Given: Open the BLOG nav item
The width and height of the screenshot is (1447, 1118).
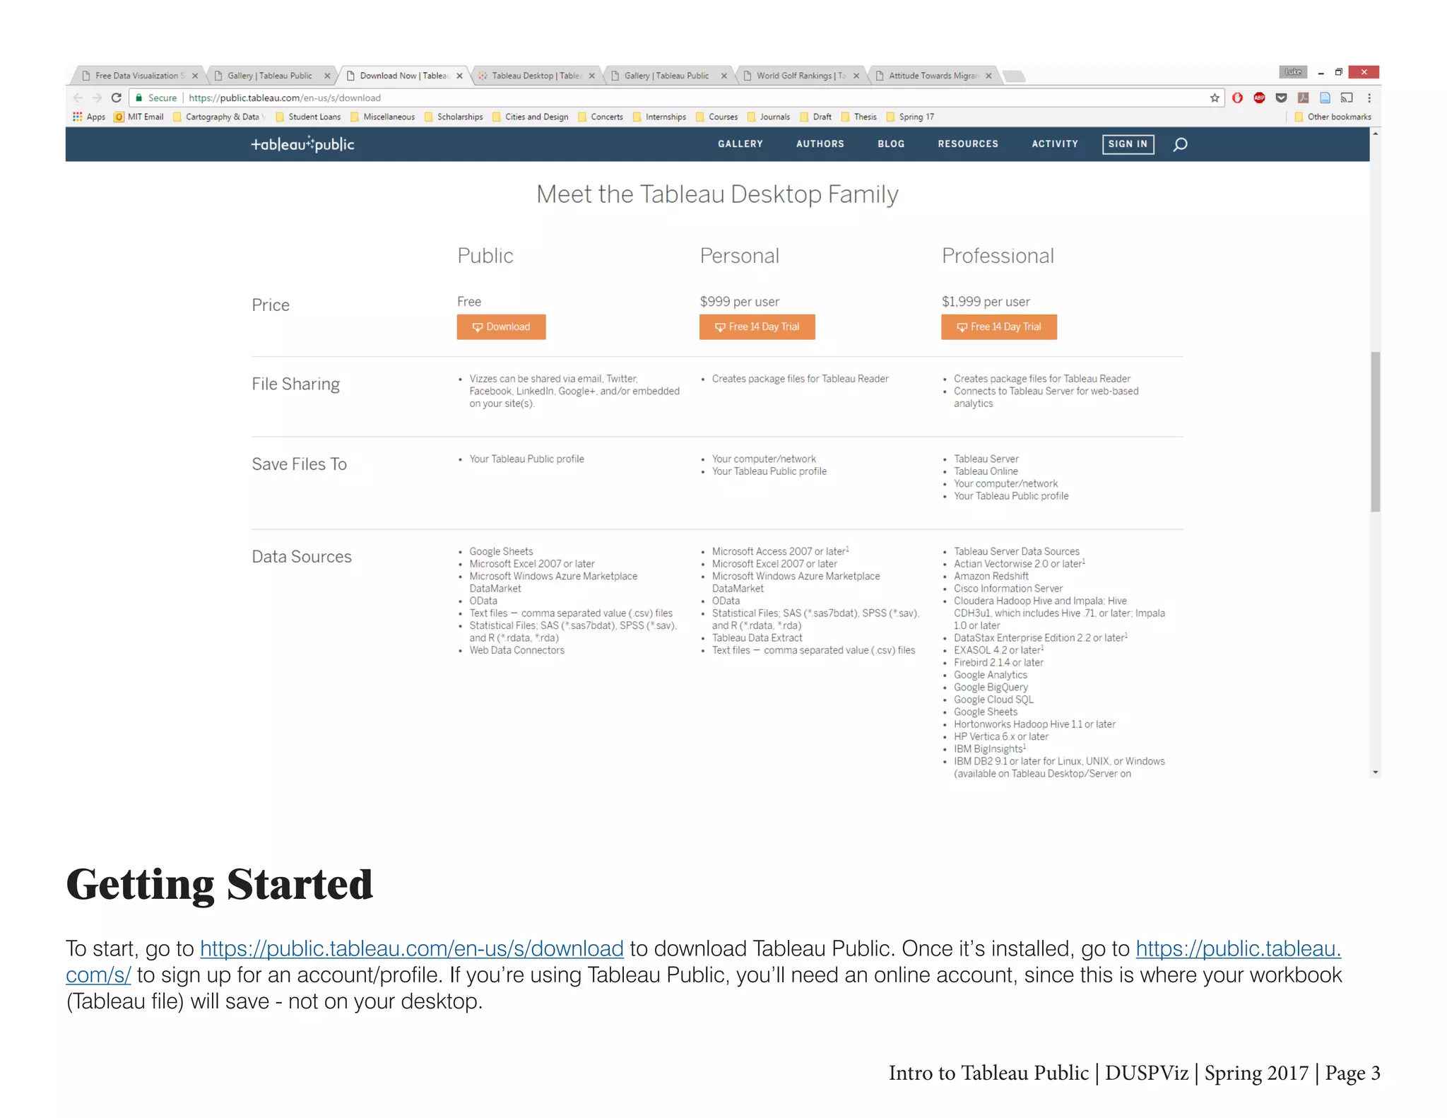Looking at the screenshot, I should 891,144.
